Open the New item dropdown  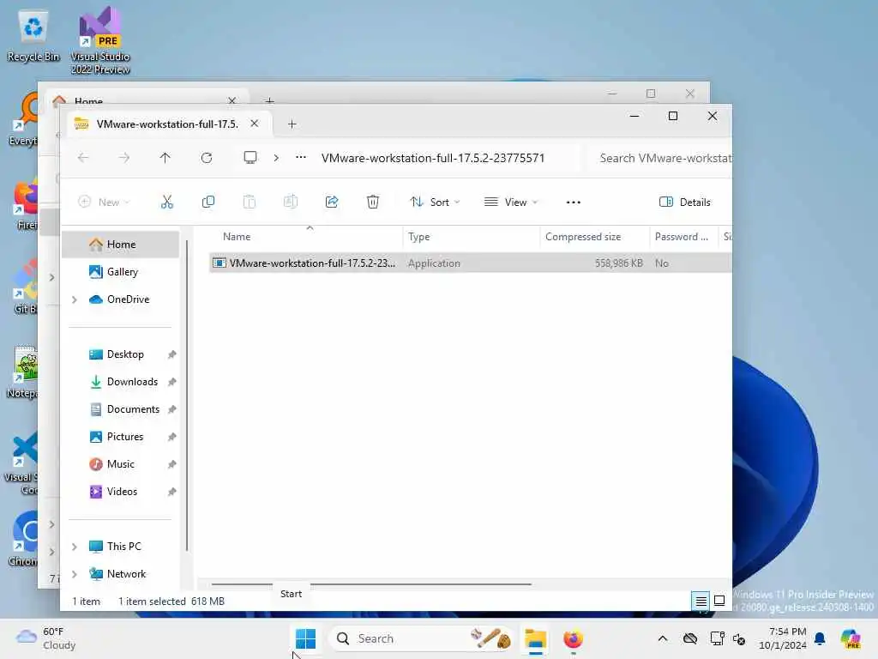pos(104,202)
